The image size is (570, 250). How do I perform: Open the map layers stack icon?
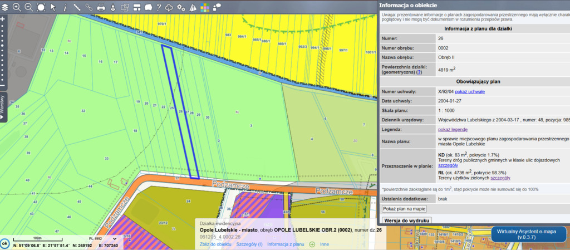click(5, 7)
